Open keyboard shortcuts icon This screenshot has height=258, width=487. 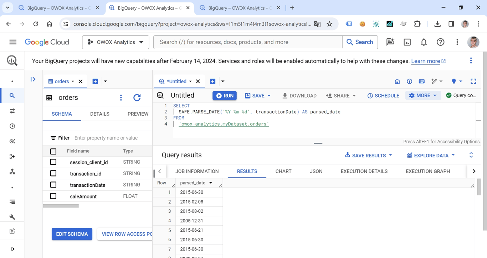pyautogui.click(x=421, y=81)
